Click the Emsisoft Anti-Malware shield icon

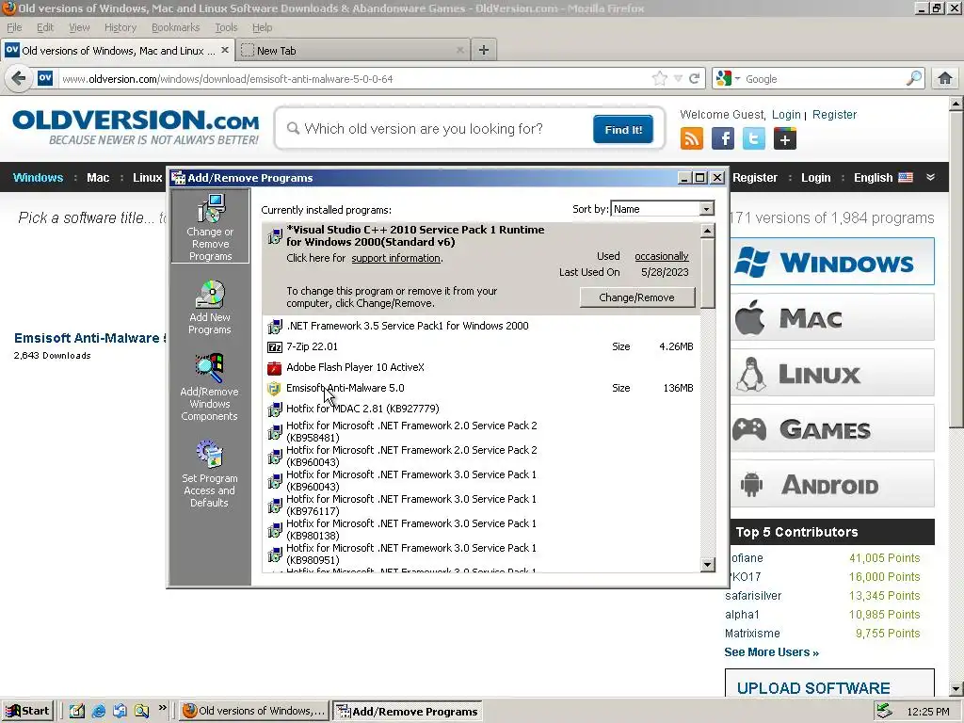click(x=274, y=389)
